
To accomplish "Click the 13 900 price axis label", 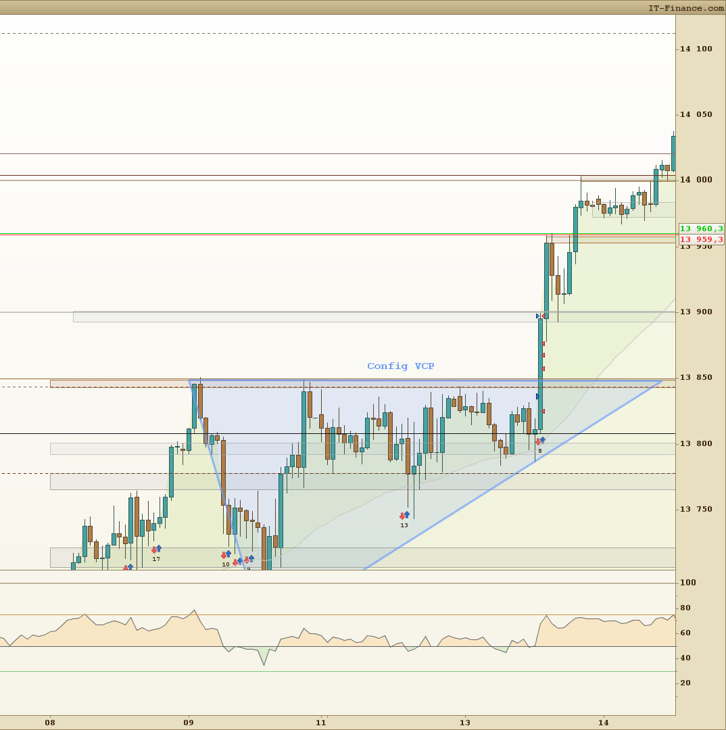I will click(x=696, y=312).
